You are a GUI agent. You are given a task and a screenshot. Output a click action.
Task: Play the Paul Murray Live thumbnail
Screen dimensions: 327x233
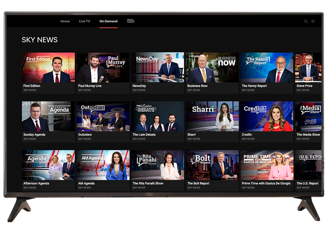pos(103,68)
